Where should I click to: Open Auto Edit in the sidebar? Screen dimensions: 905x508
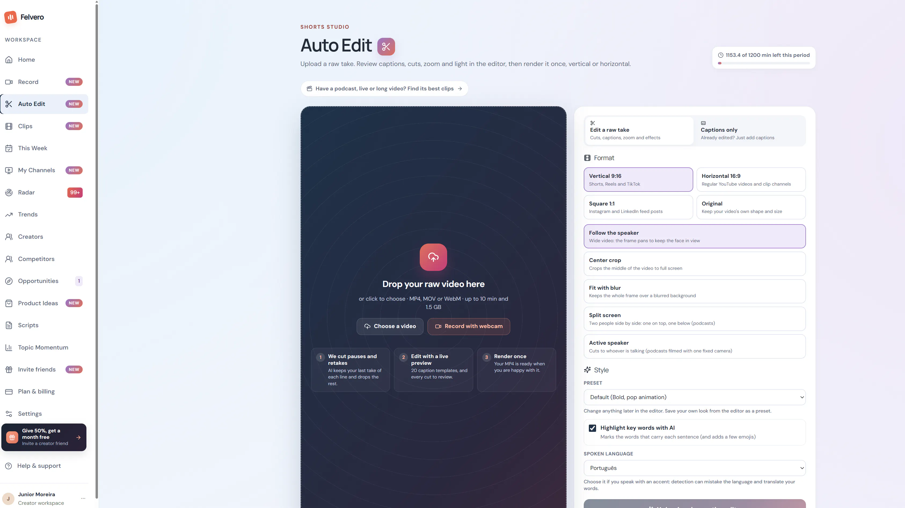(x=44, y=104)
